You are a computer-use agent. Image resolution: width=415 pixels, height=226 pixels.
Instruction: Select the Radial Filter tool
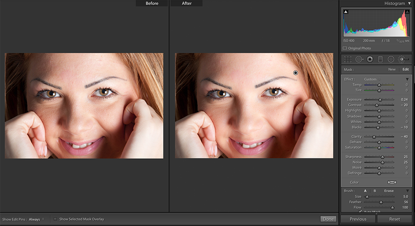391,59
